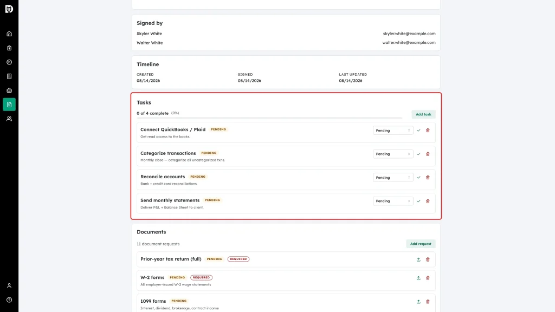Click the tasks progress bar

coord(269,118)
